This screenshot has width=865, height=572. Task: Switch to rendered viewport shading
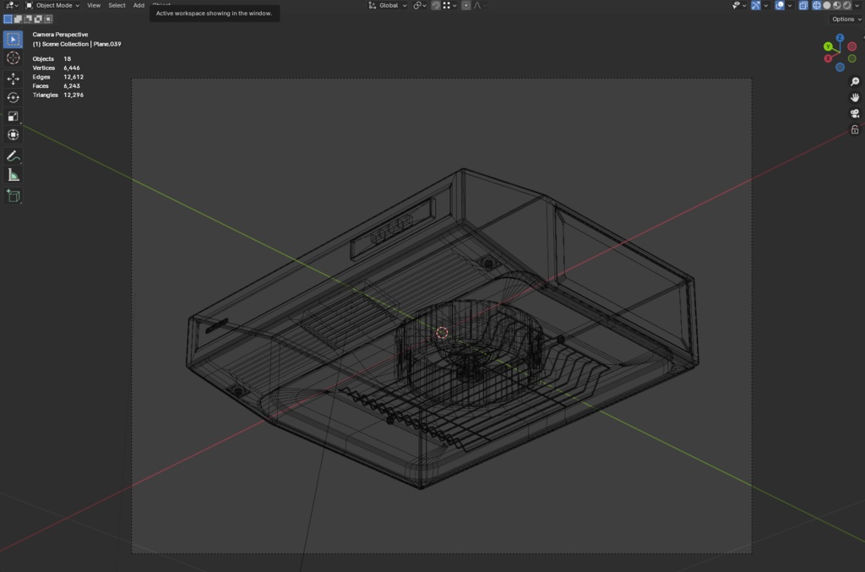[x=846, y=6]
